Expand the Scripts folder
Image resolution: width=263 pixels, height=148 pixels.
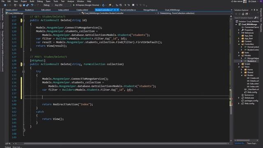pyautogui.click(x=239, y=64)
